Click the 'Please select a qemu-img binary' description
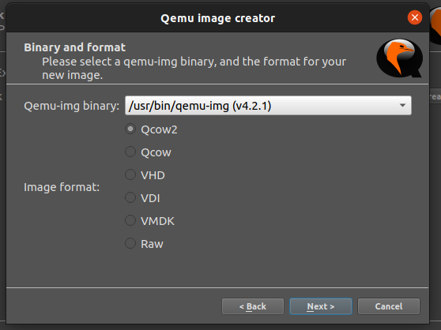Image resolution: width=441 pixels, height=330 pixels. 194,68
